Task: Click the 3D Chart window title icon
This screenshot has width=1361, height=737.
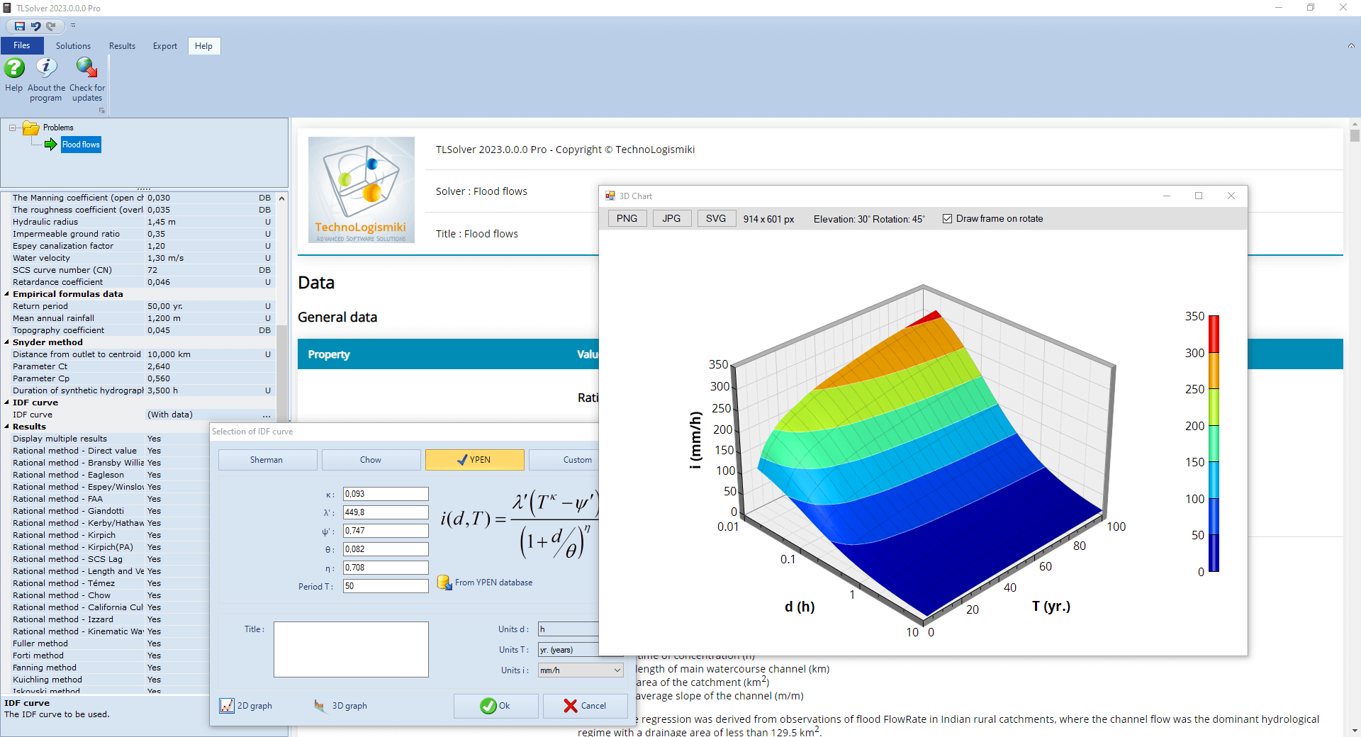Action: 610,196
